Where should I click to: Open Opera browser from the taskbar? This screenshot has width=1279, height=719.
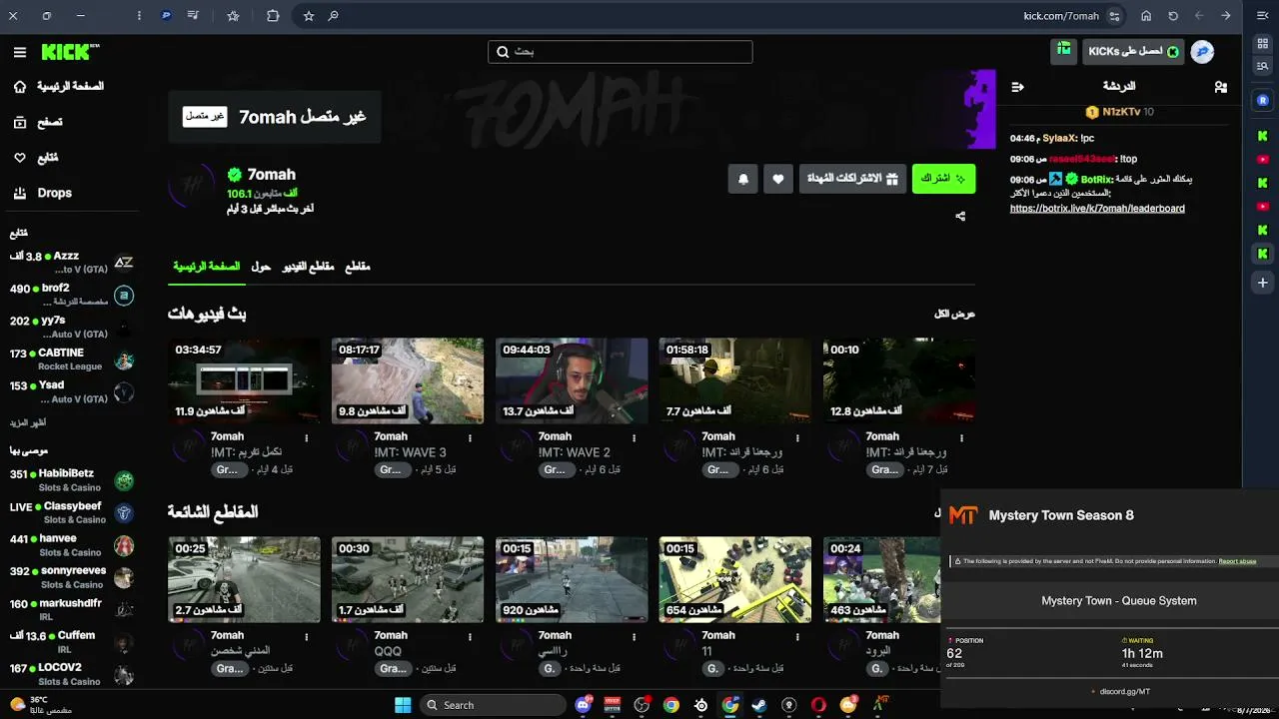[818, 705]
